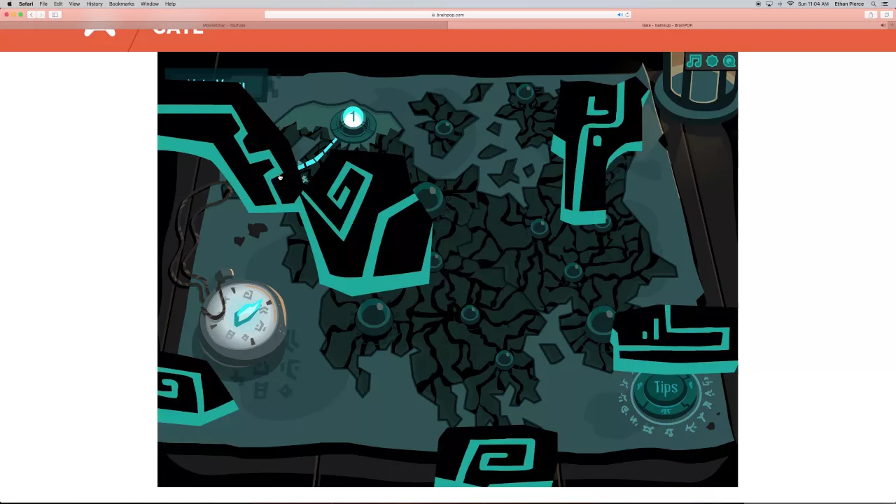Open Notification Center list icon

click(885, 3)
